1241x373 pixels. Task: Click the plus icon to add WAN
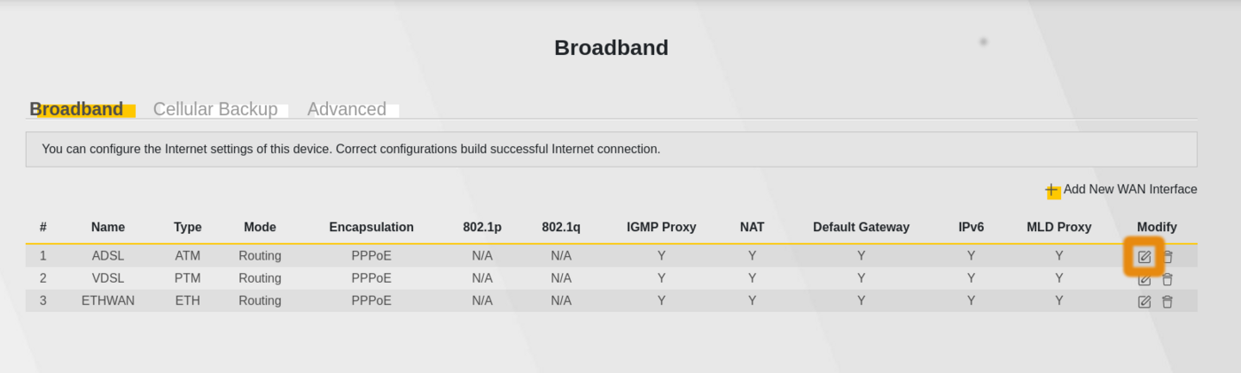point(1052,190)
